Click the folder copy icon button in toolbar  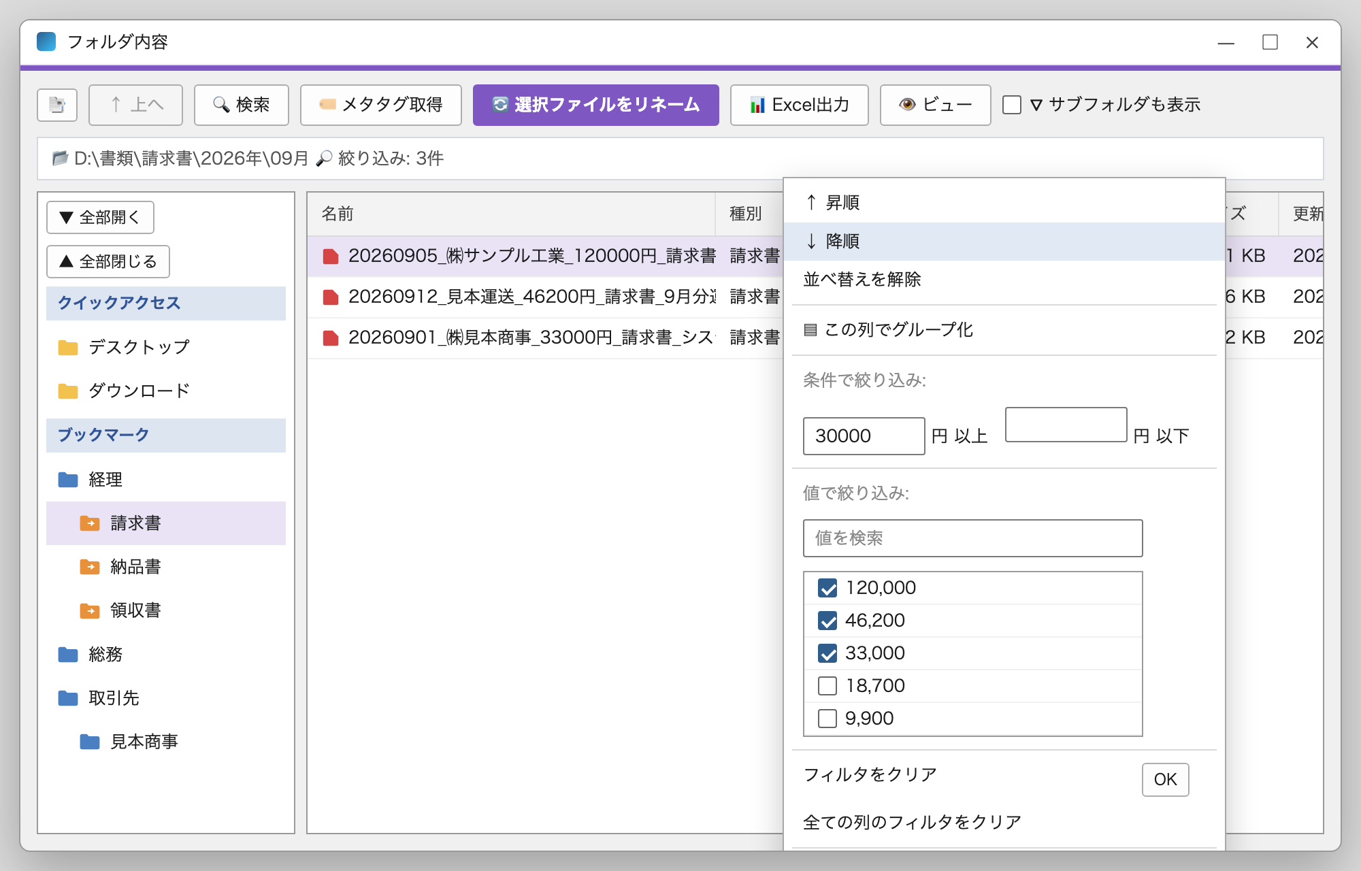[57, 105]
